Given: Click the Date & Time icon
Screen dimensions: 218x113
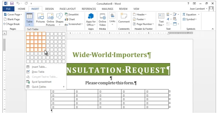Looking at the screenshot, I should (175, 19).
